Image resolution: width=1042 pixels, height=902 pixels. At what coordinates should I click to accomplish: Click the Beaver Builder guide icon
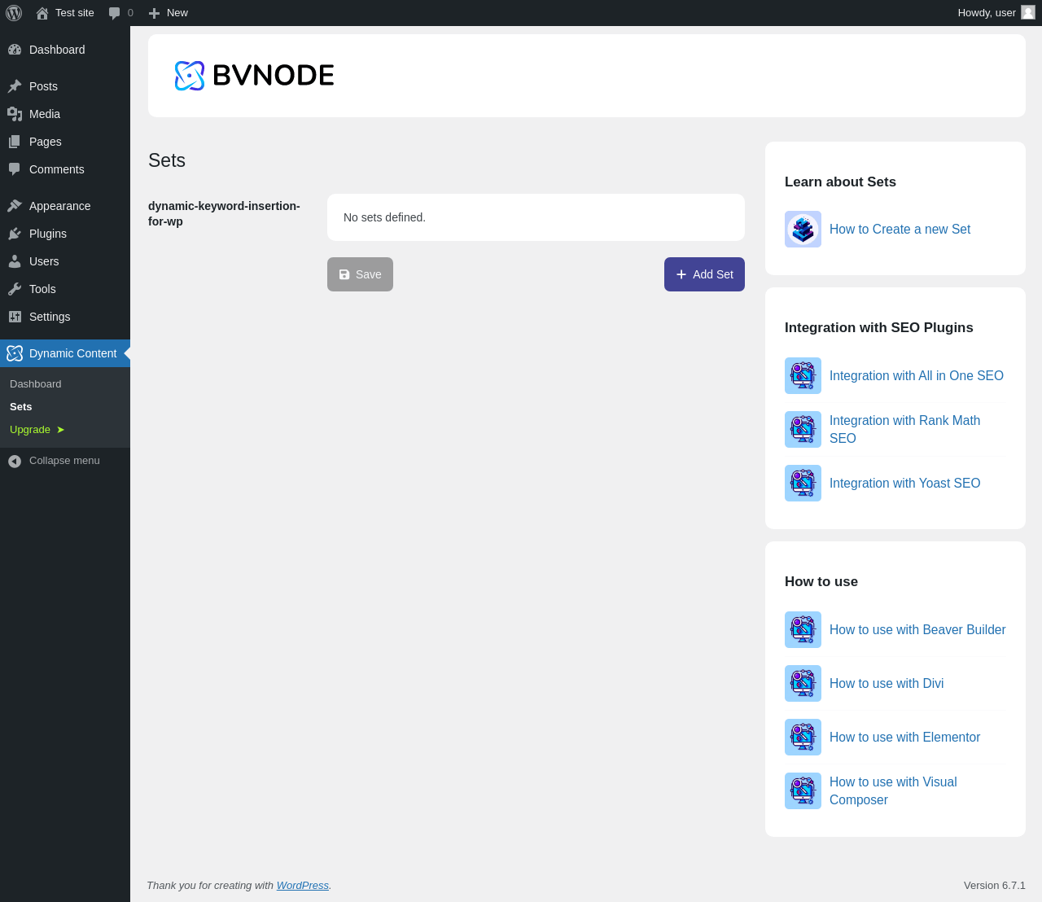pos(803,629)
